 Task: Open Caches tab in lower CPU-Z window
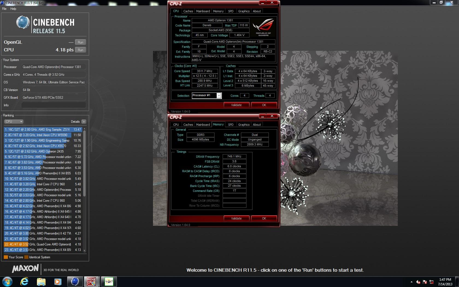[x=188, y=125]
